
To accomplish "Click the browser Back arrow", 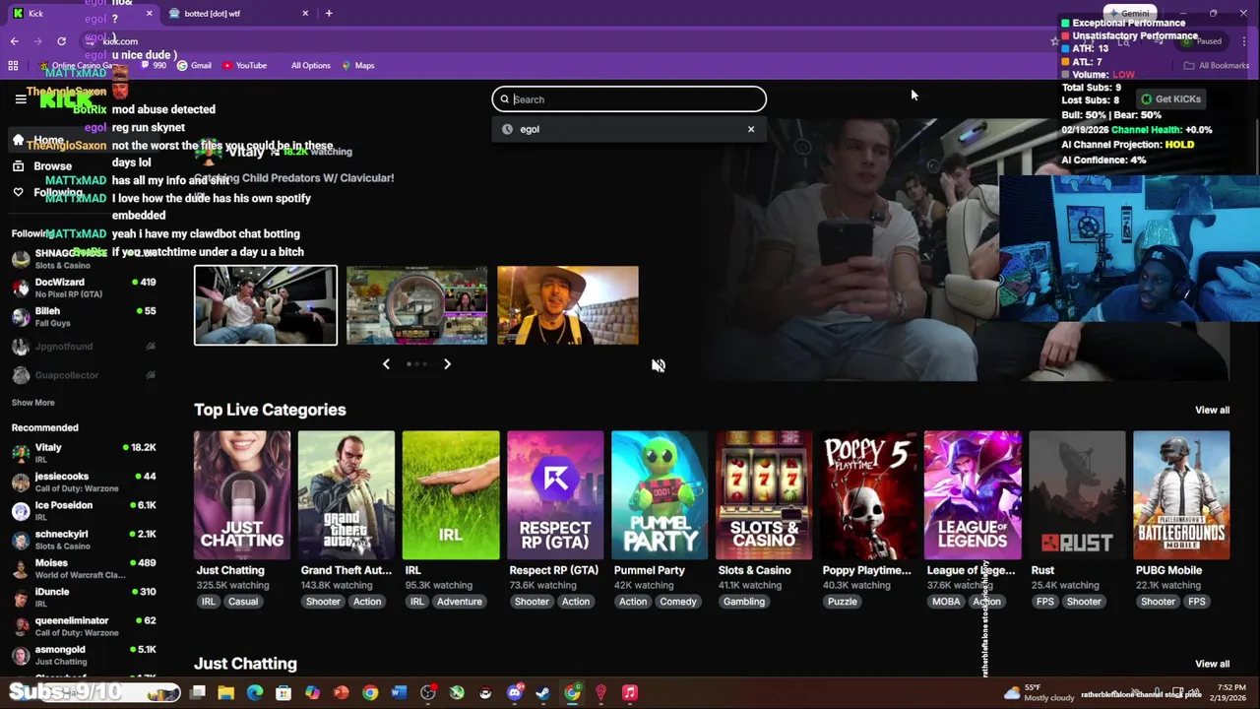I will (x=14, y=41).
